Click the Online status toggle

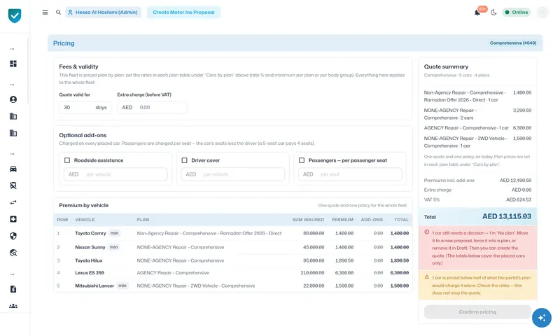[517, 12]
